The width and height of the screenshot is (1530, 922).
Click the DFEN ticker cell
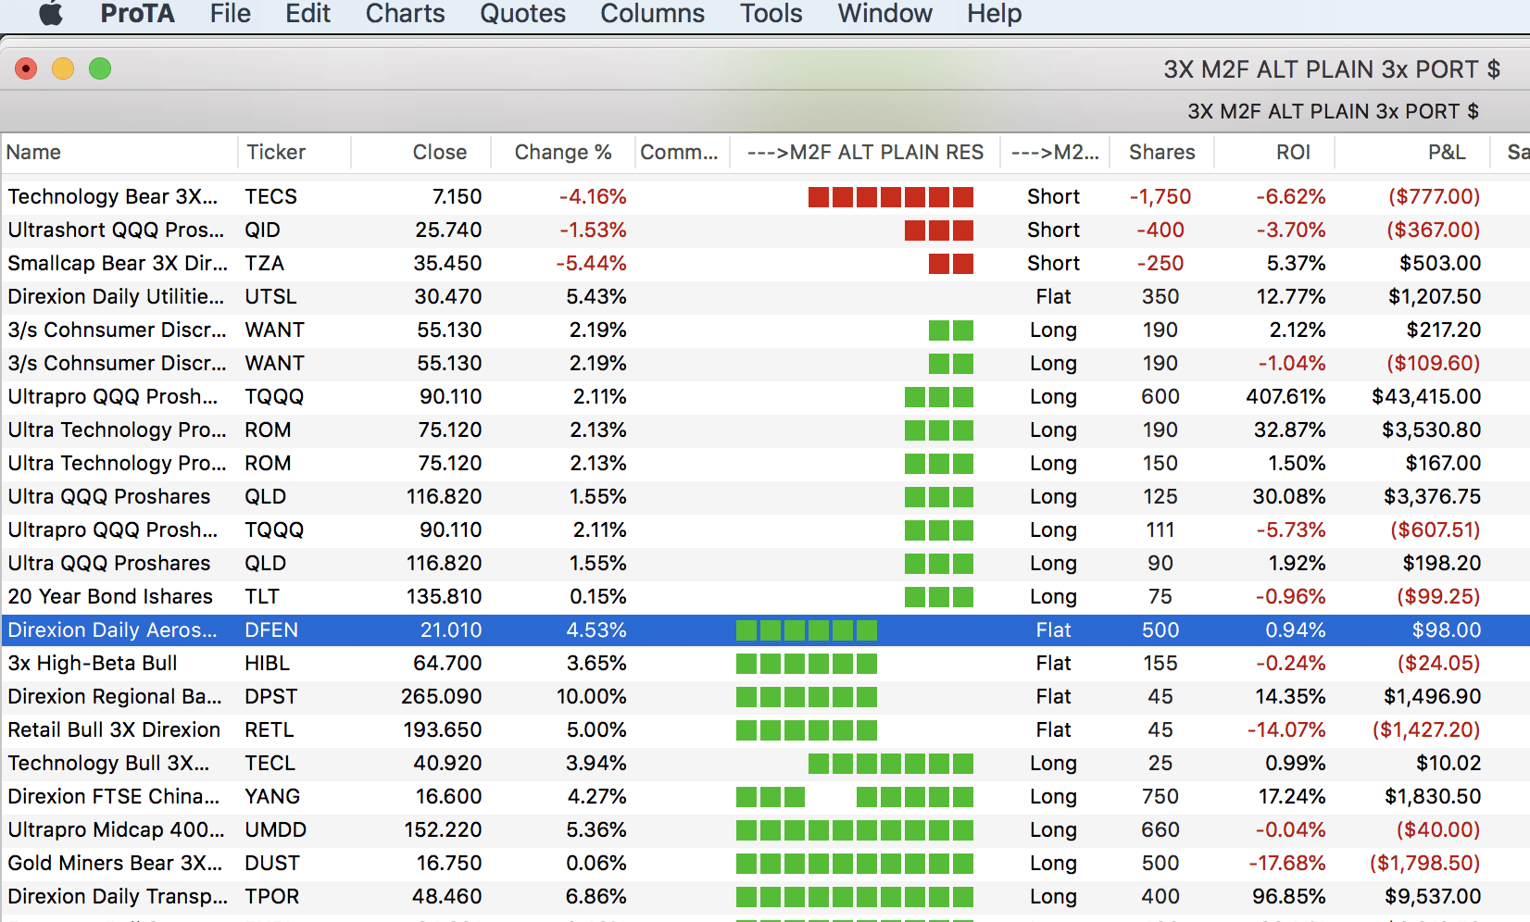(271, 630)
